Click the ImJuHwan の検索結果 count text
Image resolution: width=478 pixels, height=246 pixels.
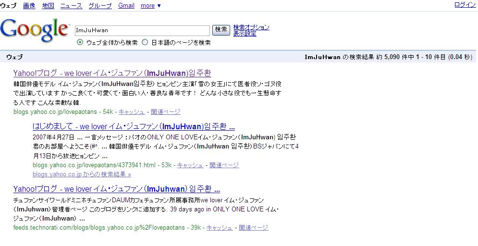(x=388, y=57)
